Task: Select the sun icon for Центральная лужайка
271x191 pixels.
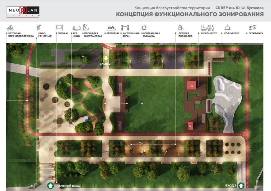Action: pos(144,28)
